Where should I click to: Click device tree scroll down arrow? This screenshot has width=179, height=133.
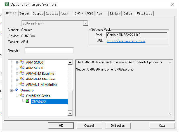click(70, 113)
